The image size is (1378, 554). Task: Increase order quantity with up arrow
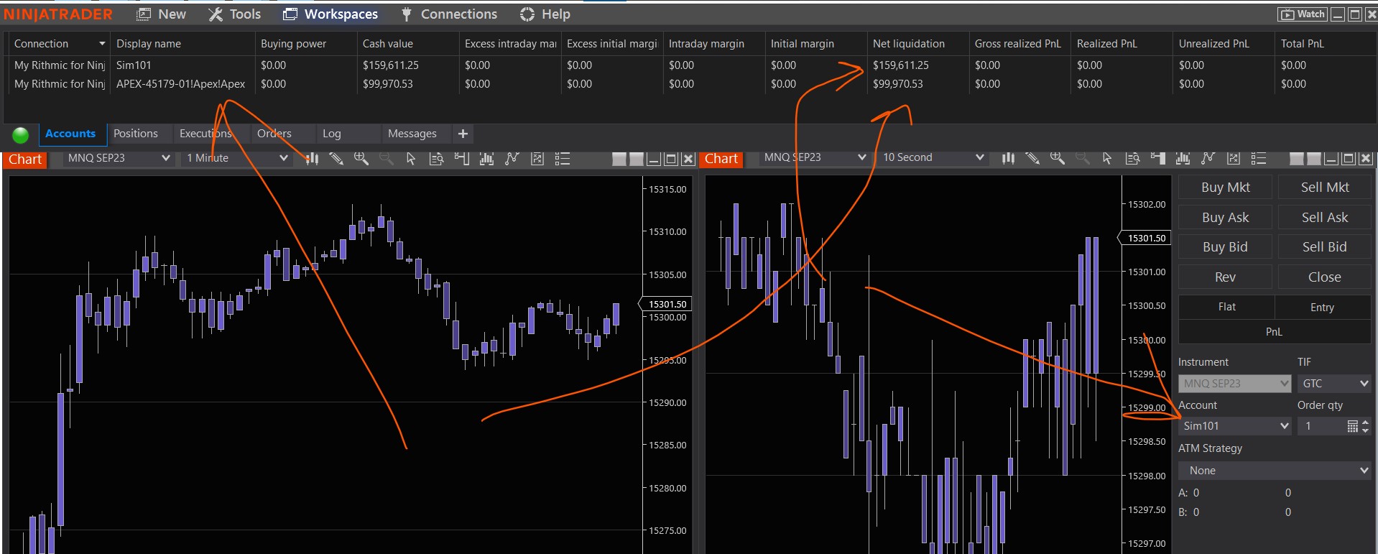1365,423
